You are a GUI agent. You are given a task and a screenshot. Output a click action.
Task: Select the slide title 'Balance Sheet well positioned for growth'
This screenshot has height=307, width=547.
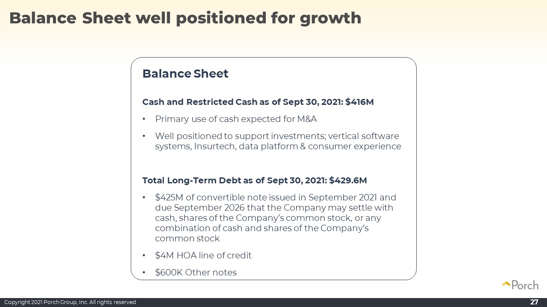pyautogui.click(x=185, y=18)
